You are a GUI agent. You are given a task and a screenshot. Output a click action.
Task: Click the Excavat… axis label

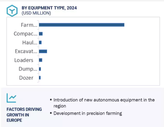[26, 51]
